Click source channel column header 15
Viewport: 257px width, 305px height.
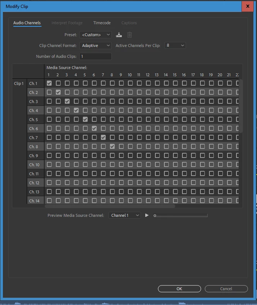174,75
